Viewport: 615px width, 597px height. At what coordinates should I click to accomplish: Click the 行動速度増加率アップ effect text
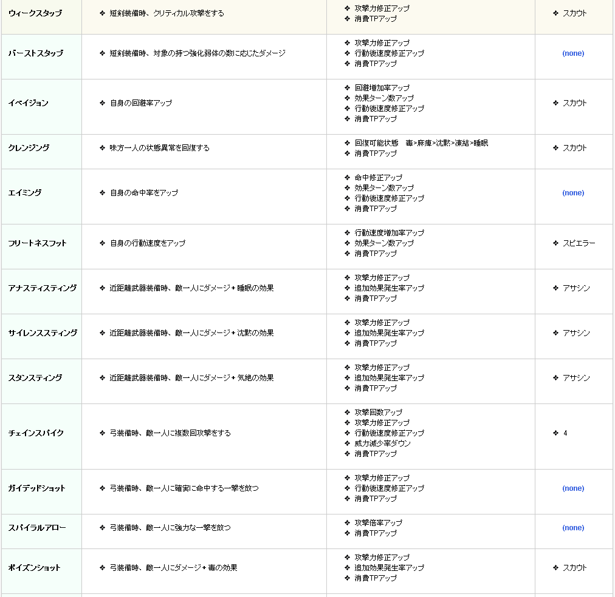pos(389,233)
